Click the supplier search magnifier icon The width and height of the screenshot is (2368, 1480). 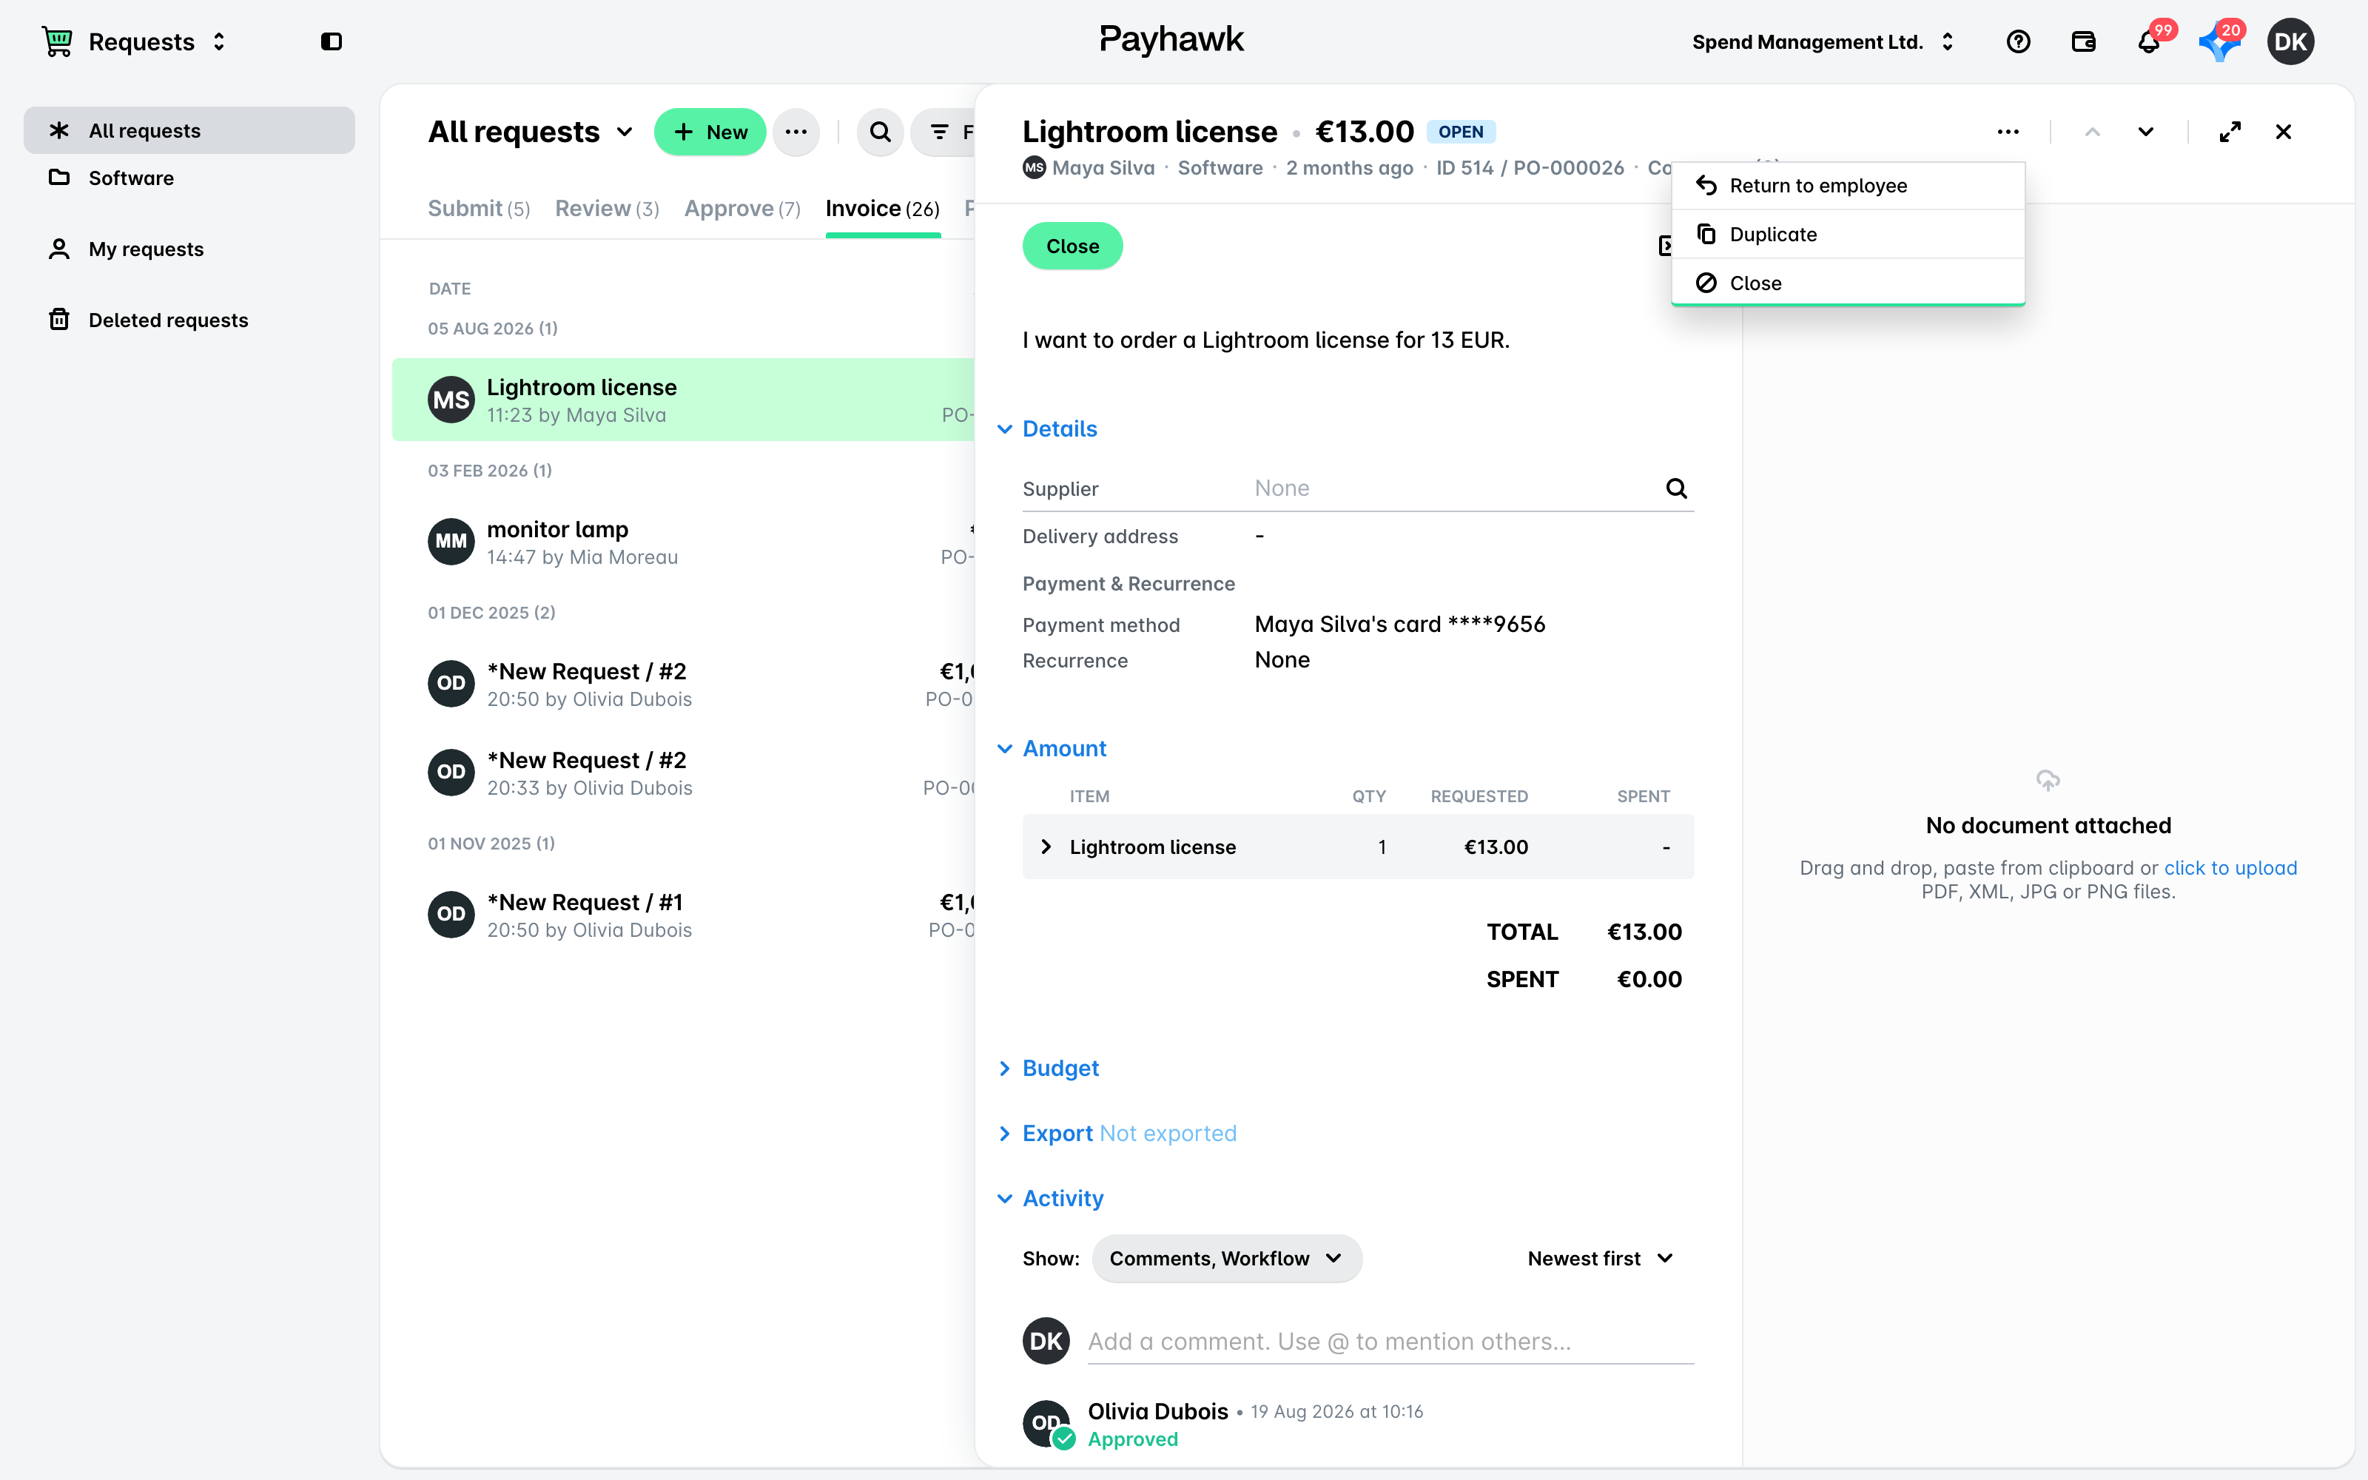tap(1676, 488)
